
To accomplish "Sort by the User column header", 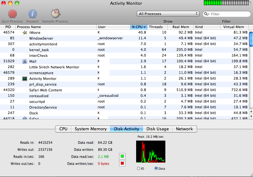I will click(113, 27).
